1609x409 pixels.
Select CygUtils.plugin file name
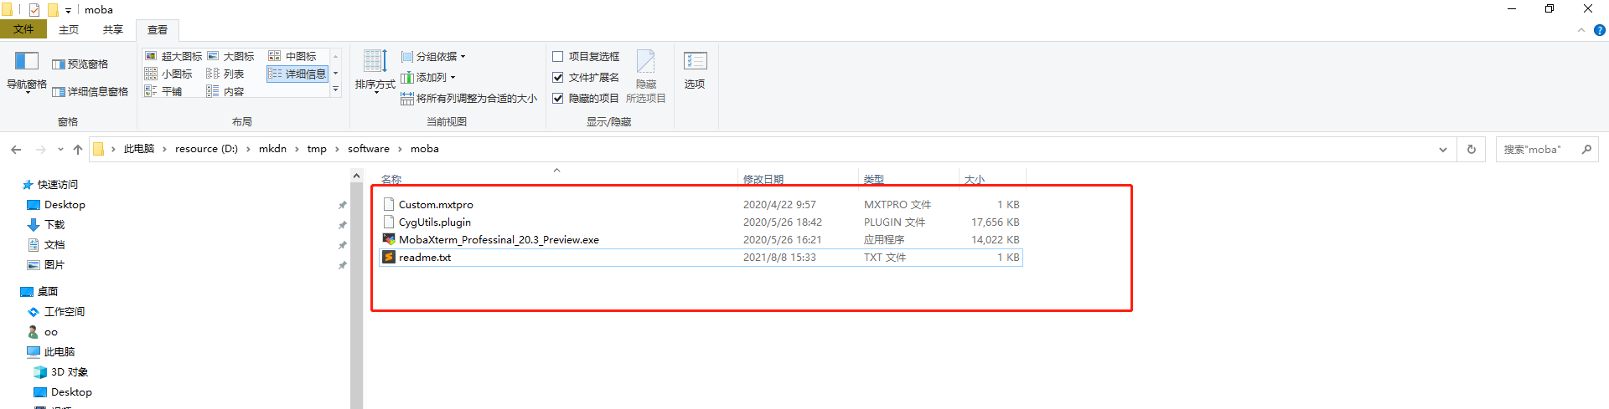click(435, 222)
